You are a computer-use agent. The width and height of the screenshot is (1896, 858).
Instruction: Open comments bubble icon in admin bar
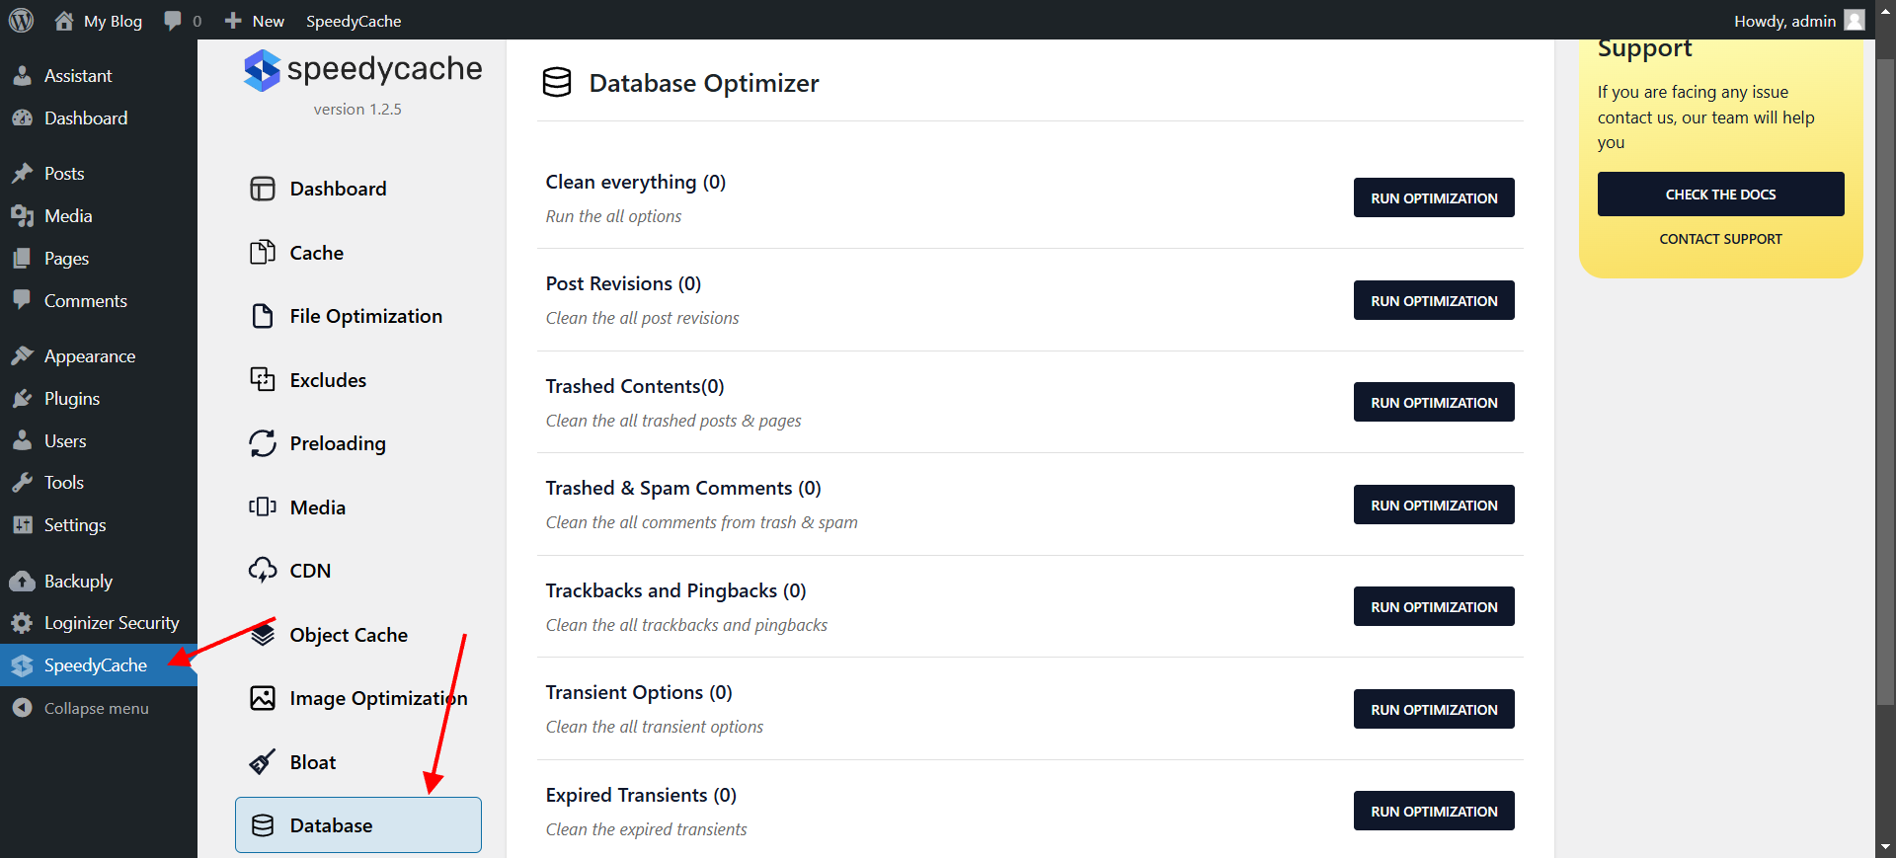(173, 21)
